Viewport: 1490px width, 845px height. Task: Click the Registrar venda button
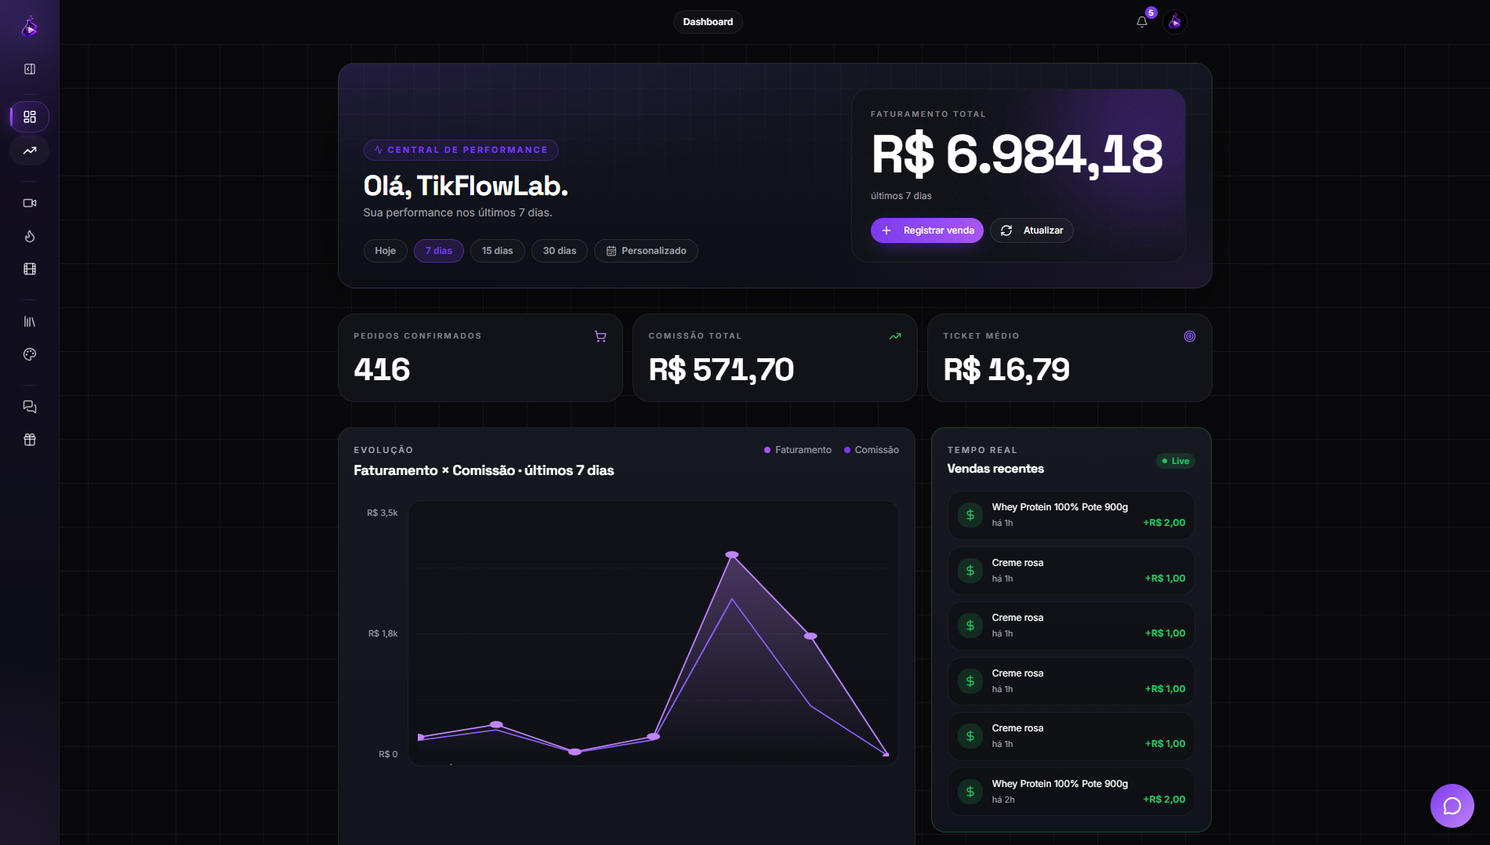click(927, 230)
